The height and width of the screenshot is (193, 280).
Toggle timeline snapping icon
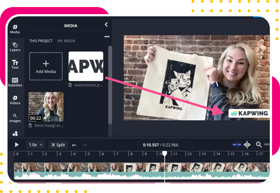237,145
